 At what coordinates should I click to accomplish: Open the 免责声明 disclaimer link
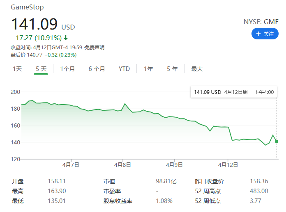click(x=95, y=48)
